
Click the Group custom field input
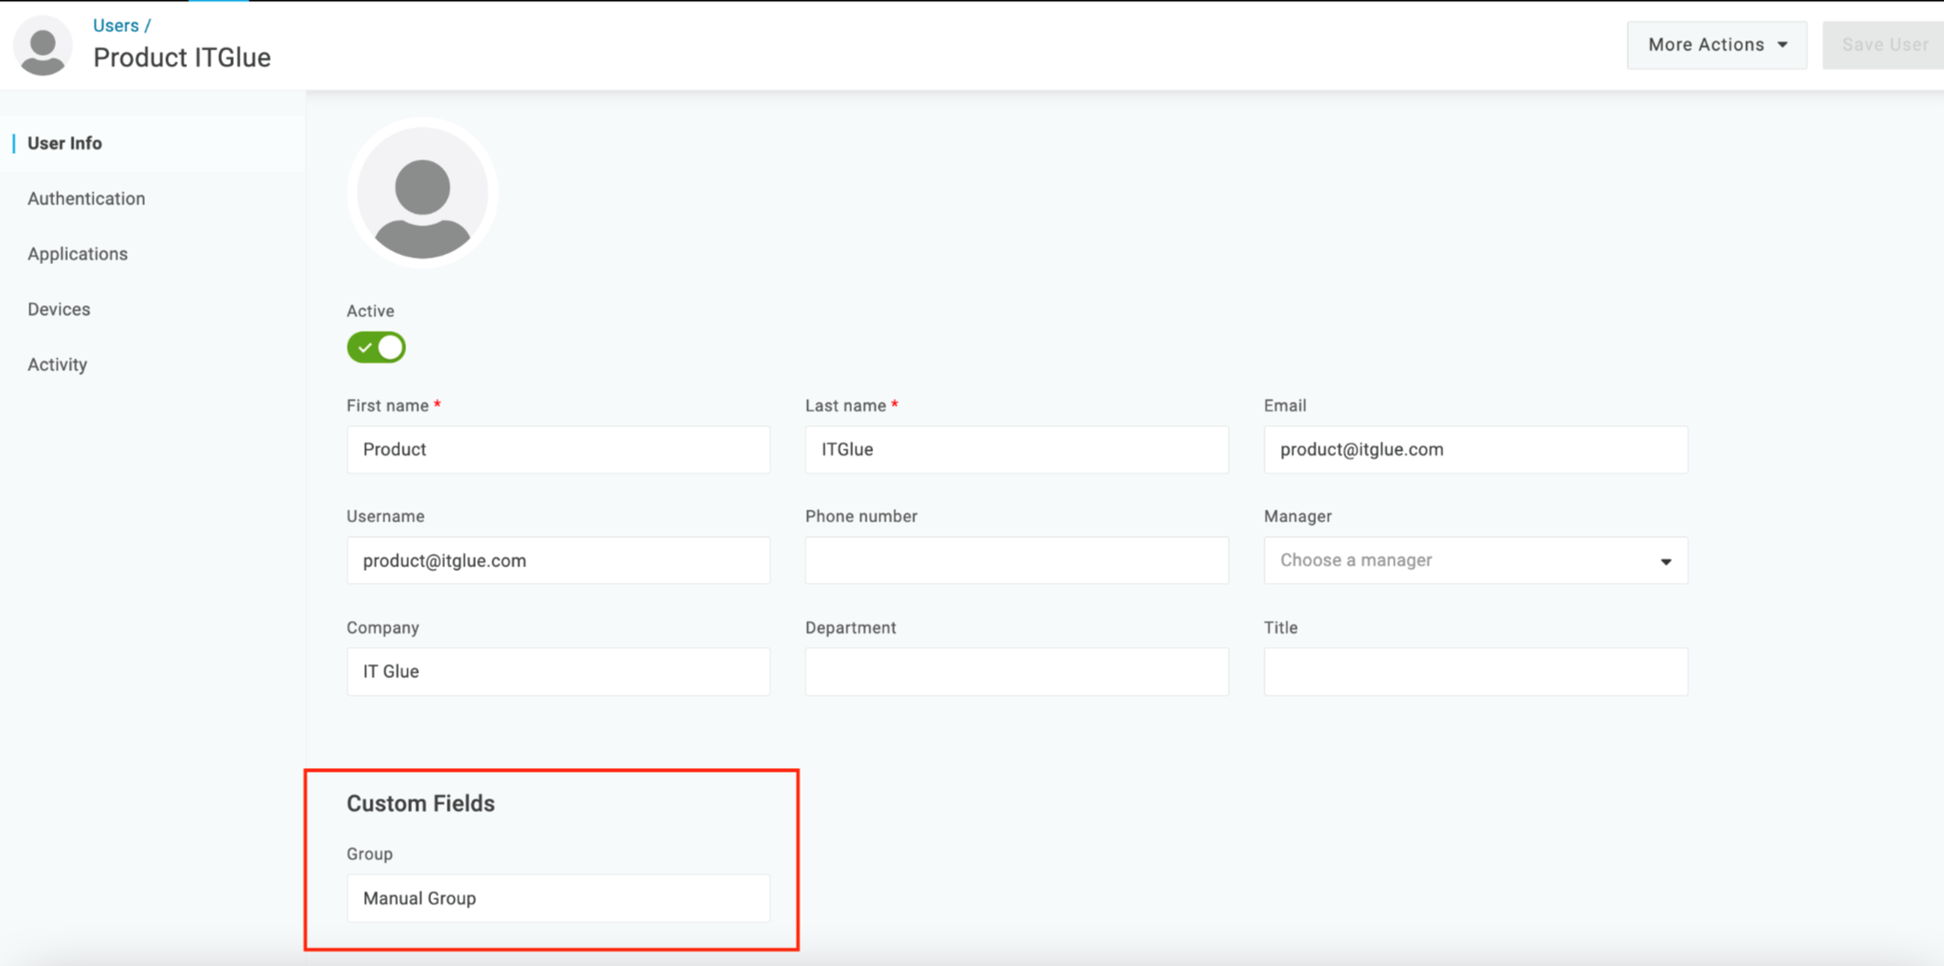(558, 898)
